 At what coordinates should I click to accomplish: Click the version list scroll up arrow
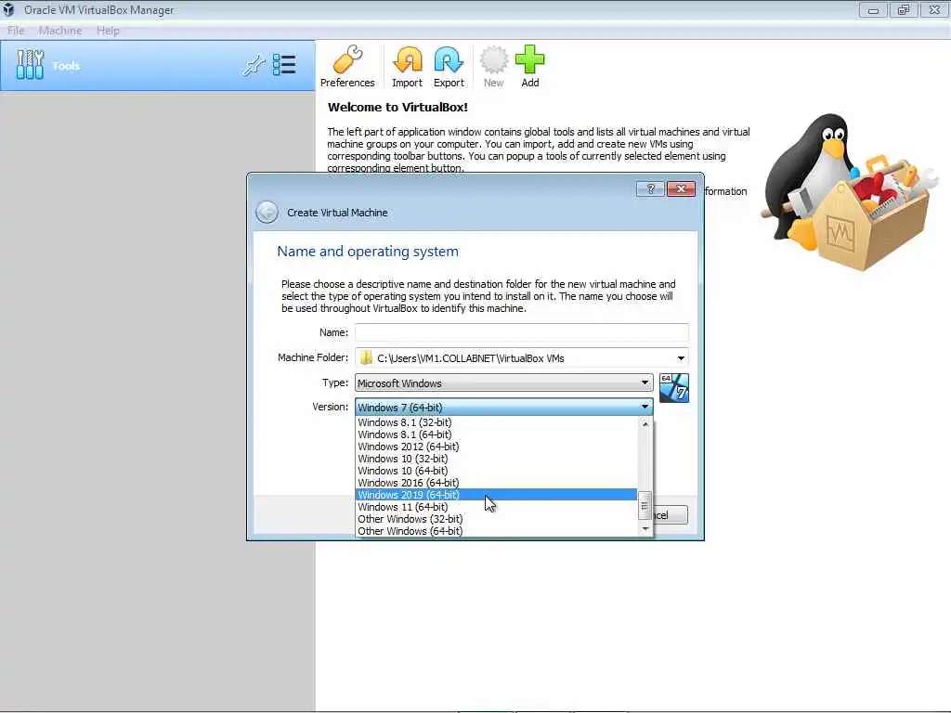coord(645,423)
